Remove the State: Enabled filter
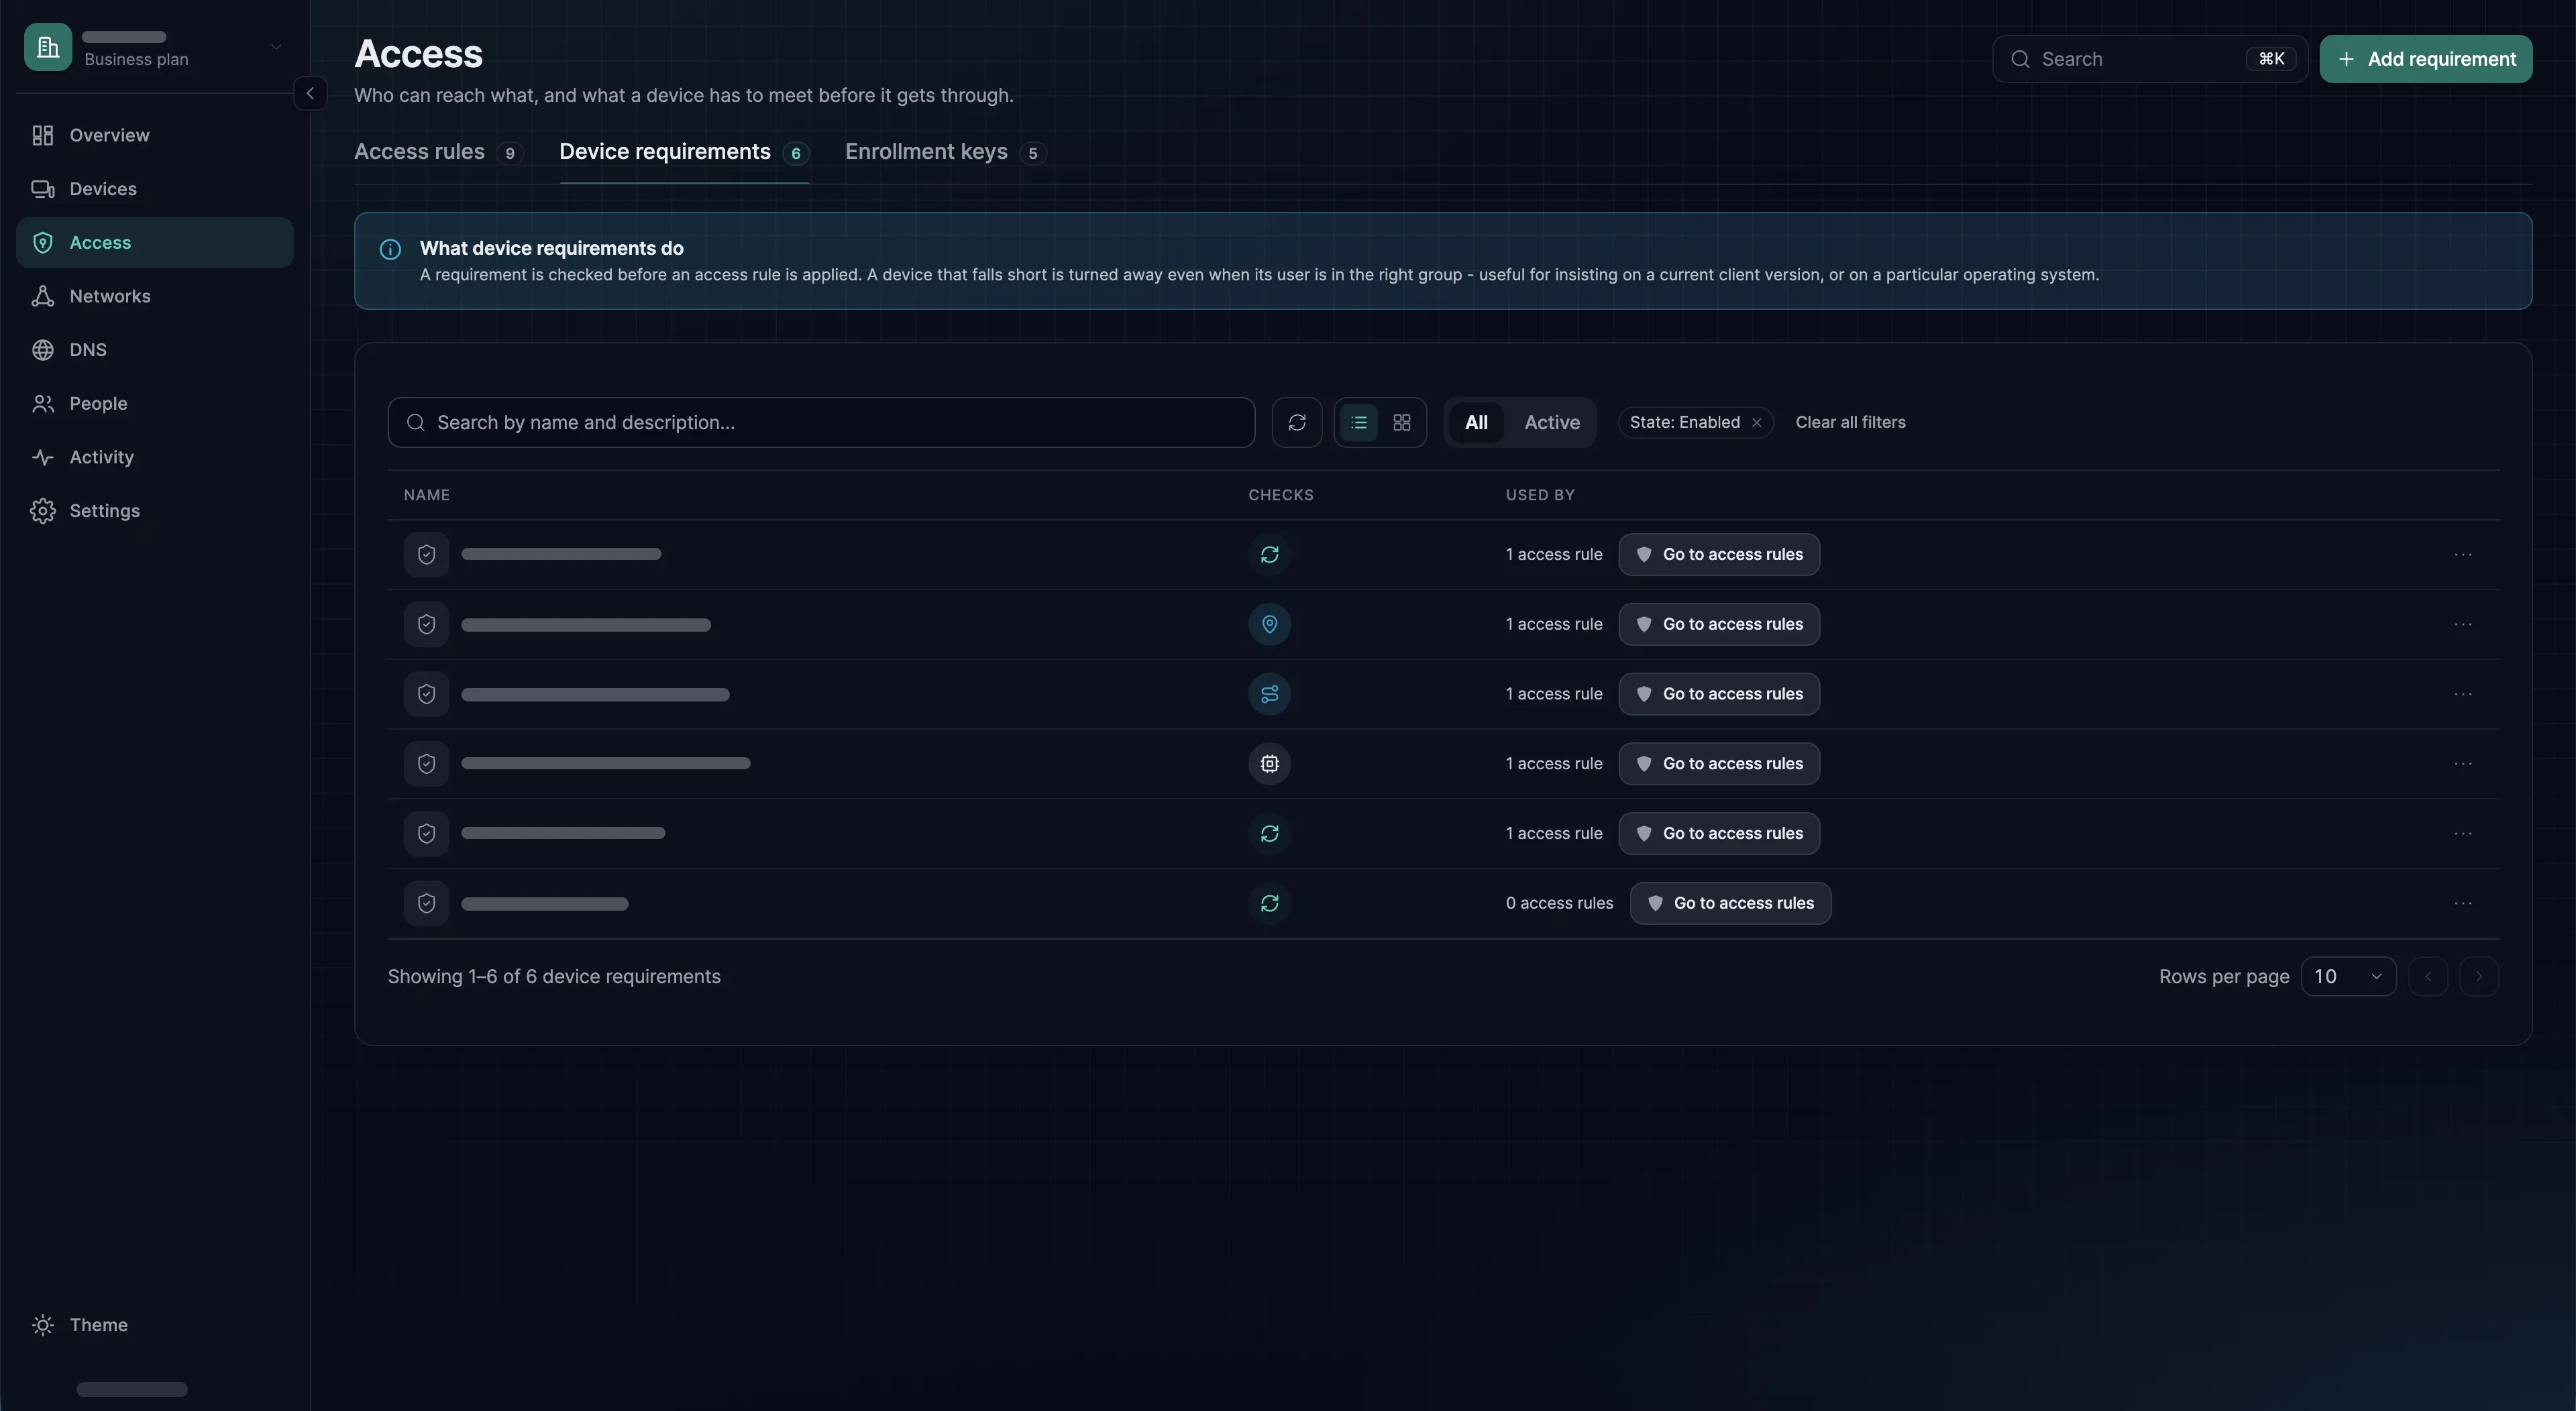This screenshot has width=2576, height=1411. (x=1756, y=423)
